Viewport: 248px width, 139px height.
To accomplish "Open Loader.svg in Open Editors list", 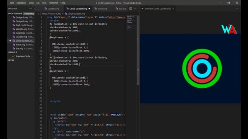I will click(22, 37).
